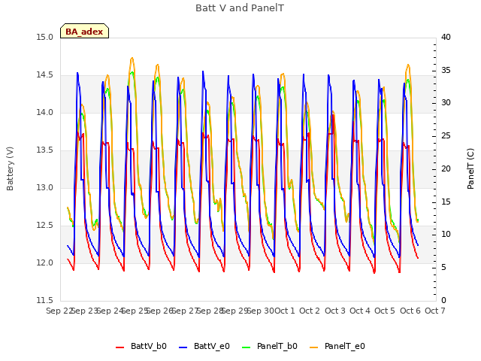Click the chart title Batt V and PanelT
The height and width of the screenshot is (361, 481).
click(x=240, y=8)
